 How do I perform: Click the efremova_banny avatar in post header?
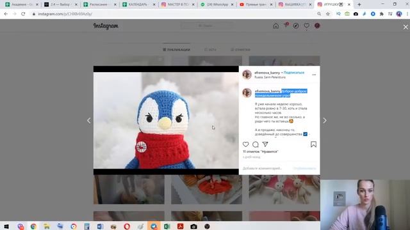pyautogui.click(x=247, y=75)
